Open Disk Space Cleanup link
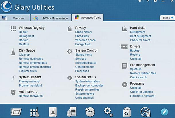 24,54
